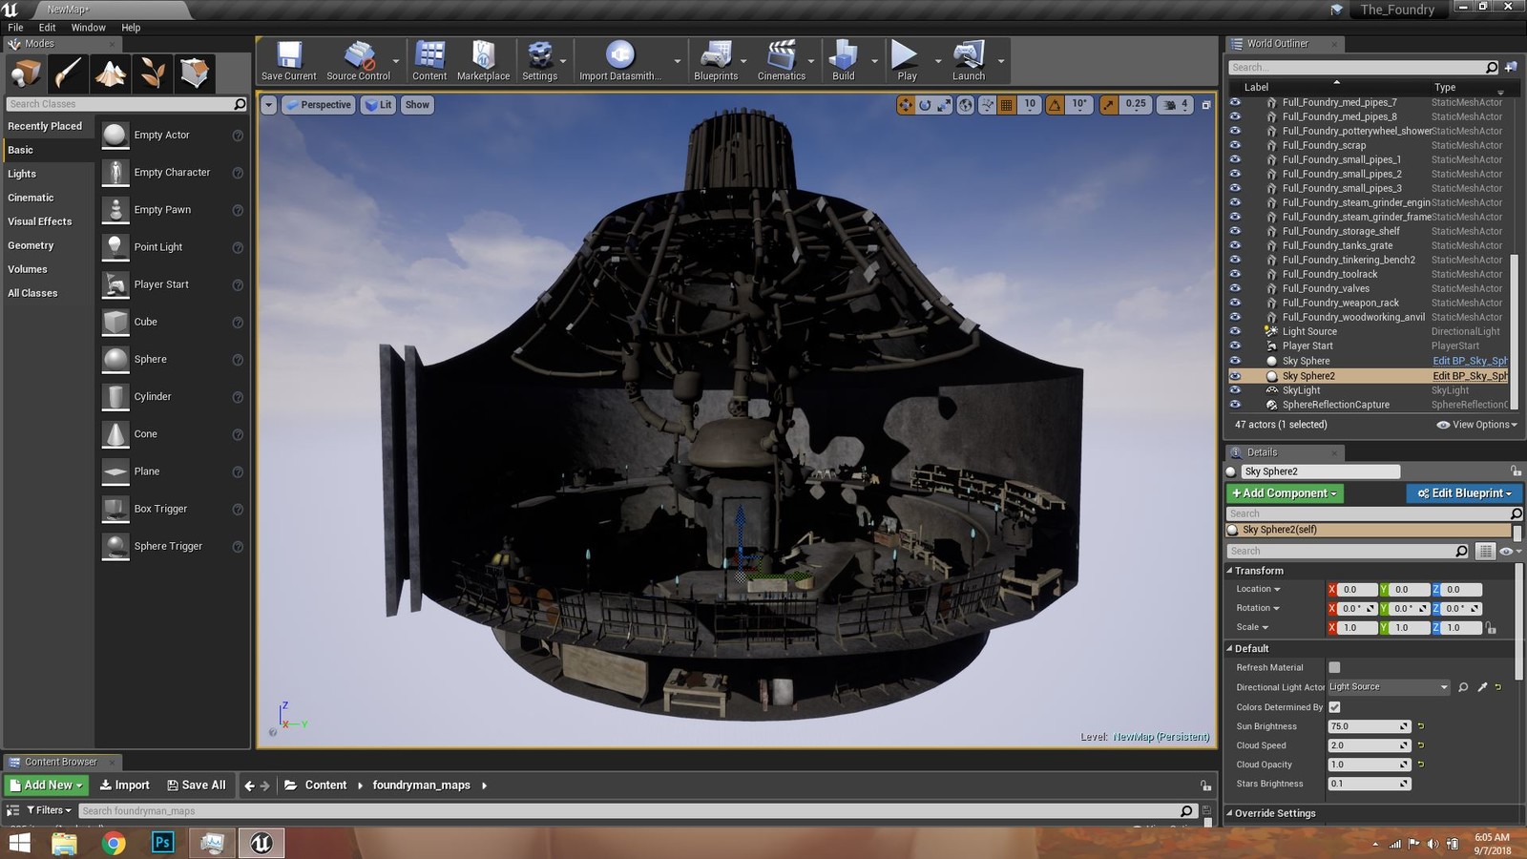
Task: Select the scale gizmo tool in viewport
Action: pos(944,105)
